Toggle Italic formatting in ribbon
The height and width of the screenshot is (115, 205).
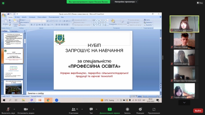click(34, 25)
